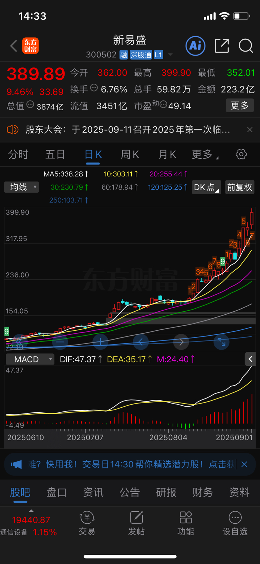Tap the fullscreen expand chart button
The width and height of the screenshot is (260, 564).
(221, 342)
